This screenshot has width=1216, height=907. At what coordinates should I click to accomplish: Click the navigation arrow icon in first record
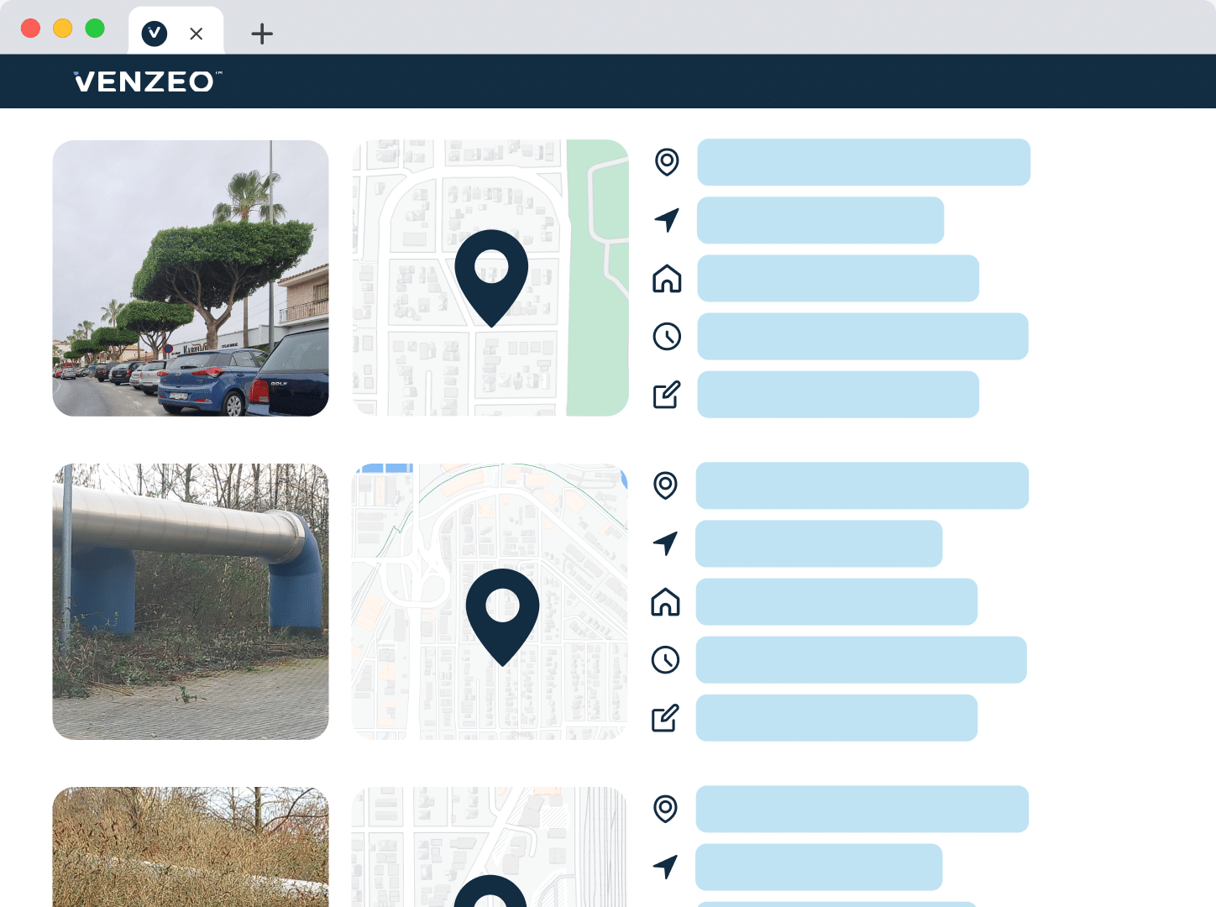click(667, 220)
